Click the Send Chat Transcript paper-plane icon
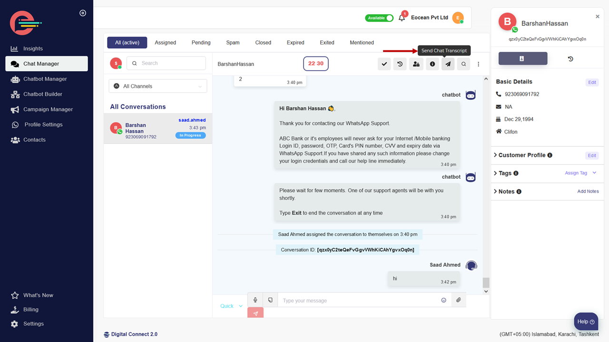 pos(448,64)
